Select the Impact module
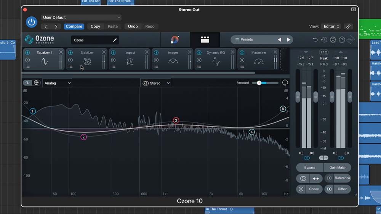Screen dimensions: 381x214 (x=130, y=59)
